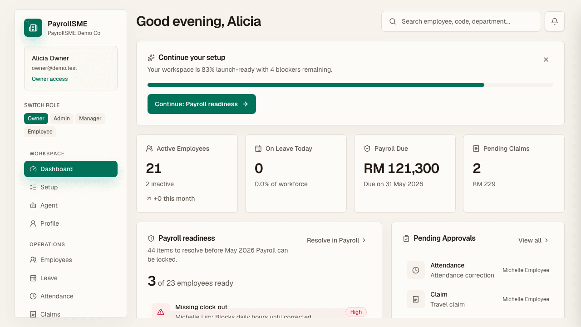Open notifications bell icon

click(555, 21)
